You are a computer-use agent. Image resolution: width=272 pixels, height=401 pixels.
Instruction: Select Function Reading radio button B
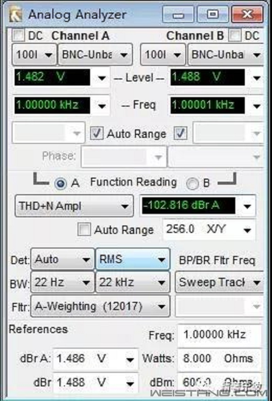point(193,183)
